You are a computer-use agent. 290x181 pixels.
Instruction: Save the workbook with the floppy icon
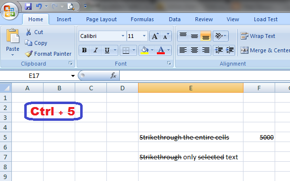click(x=28, y=6)
